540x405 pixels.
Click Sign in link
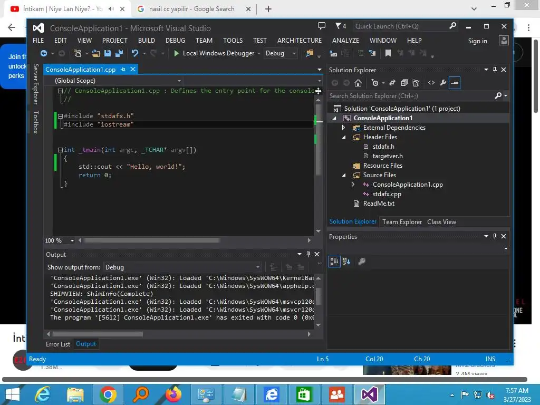click(477, 41)
